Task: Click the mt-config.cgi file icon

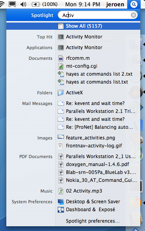Action: pyautogui.click(x=61, y=66)
